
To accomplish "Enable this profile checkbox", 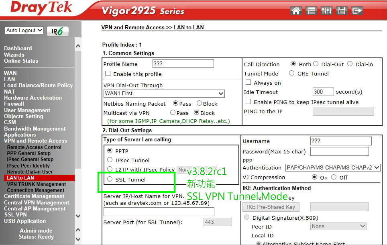I will point(108,73).
